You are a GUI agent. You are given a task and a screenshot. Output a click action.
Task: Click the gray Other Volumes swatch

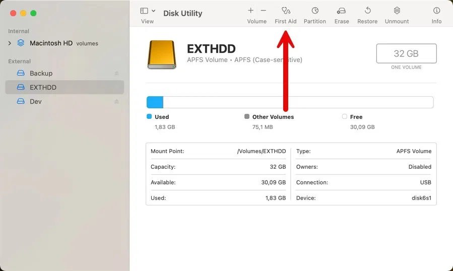click(x=247, y=116)
